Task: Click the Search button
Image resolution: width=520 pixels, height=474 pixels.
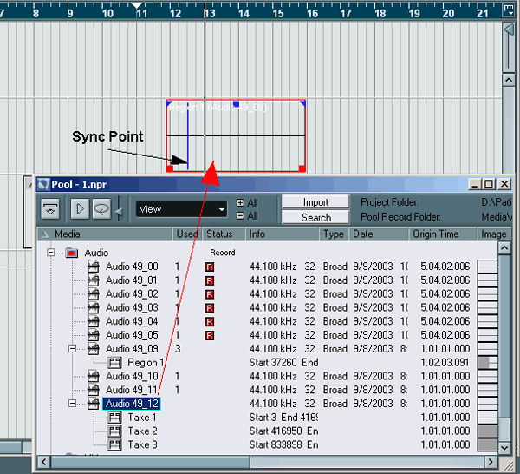Action: (x=315, y=218)
